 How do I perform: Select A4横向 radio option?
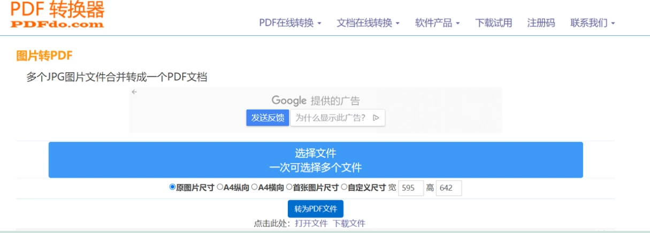tap(255, 187)
